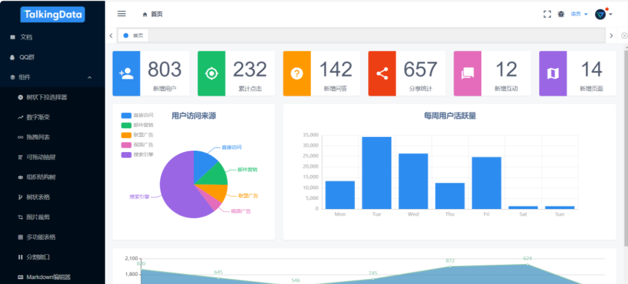Image resolution: width=628 pixels, height=284 pixels.
Task: Enter fullscreen mode via the header icon
Action: pos(547,14)
